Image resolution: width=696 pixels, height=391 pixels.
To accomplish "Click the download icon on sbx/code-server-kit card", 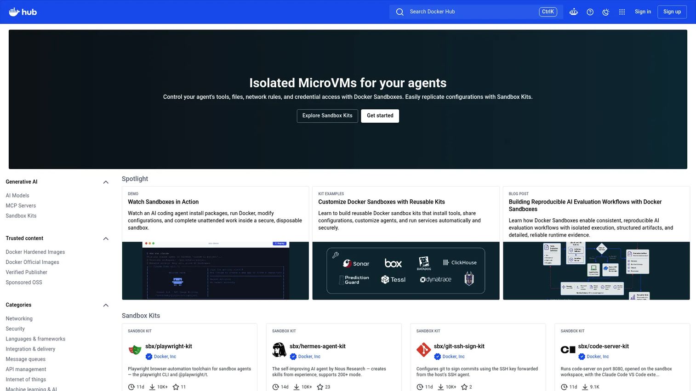I will coord(585,387).
